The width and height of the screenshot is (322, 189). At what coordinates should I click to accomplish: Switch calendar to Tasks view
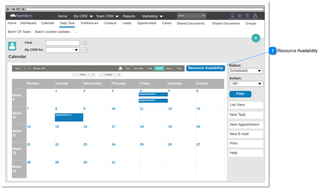179,69
